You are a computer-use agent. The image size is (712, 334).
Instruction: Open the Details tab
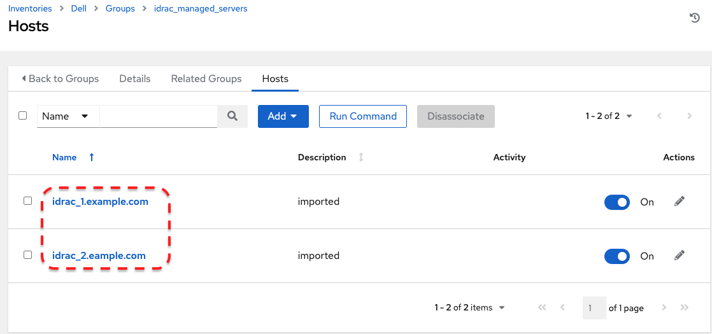[135, 79]
